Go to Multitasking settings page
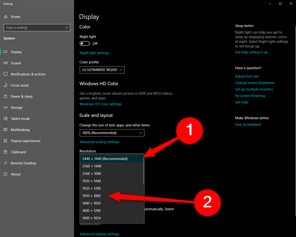Viewport: 296px width, 237px height. click(20, 130)
